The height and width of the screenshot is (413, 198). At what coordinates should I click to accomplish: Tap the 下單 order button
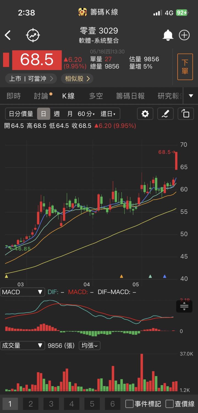(185, 67)
